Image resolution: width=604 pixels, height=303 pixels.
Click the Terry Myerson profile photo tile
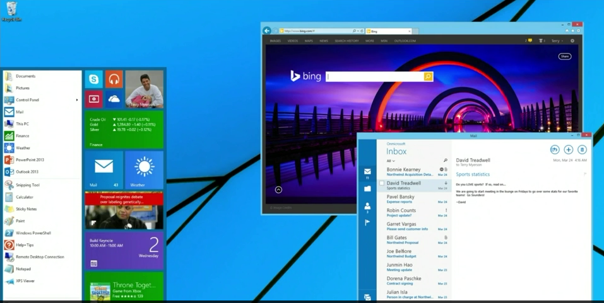[x=144, y=89]
